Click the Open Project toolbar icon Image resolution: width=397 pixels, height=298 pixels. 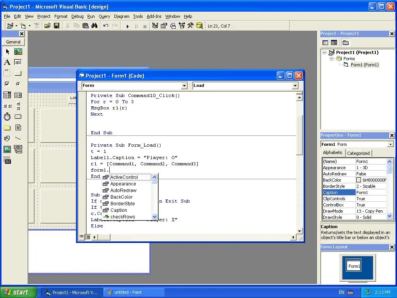pos(47,26)
